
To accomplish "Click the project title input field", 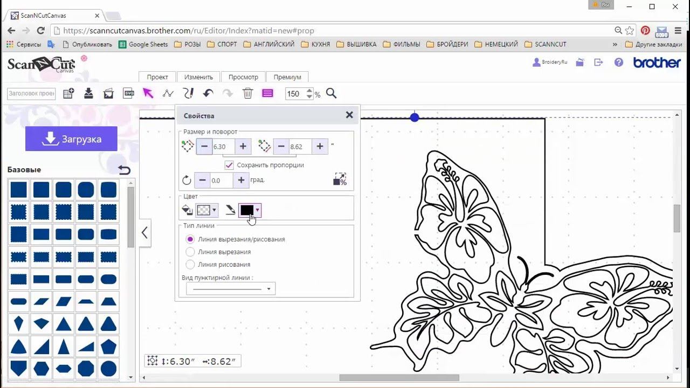I will tap(31, 93).
